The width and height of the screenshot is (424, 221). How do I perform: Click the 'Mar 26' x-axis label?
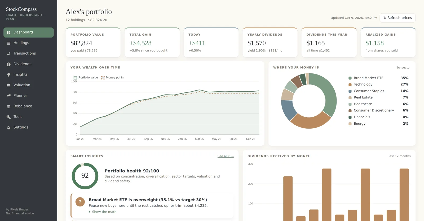(200, 139)
